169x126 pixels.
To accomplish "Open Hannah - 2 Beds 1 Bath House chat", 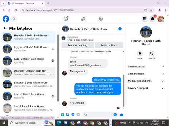I will click(28, 37).
